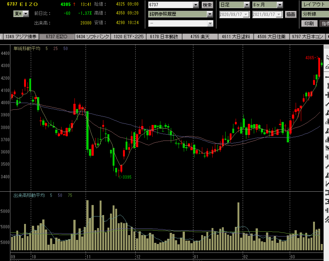Open the 東 market exchange dropdown

[26, 14]
